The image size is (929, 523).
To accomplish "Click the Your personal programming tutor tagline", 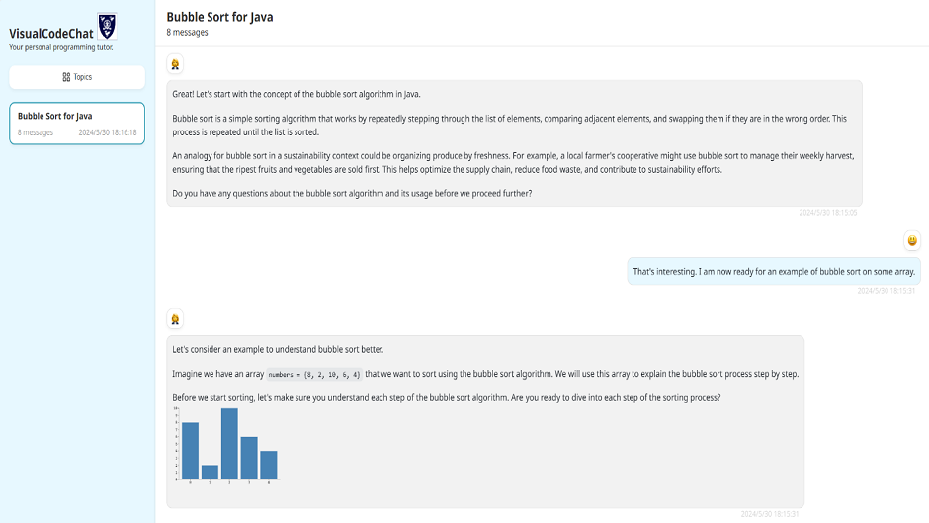I will point(61,47).
